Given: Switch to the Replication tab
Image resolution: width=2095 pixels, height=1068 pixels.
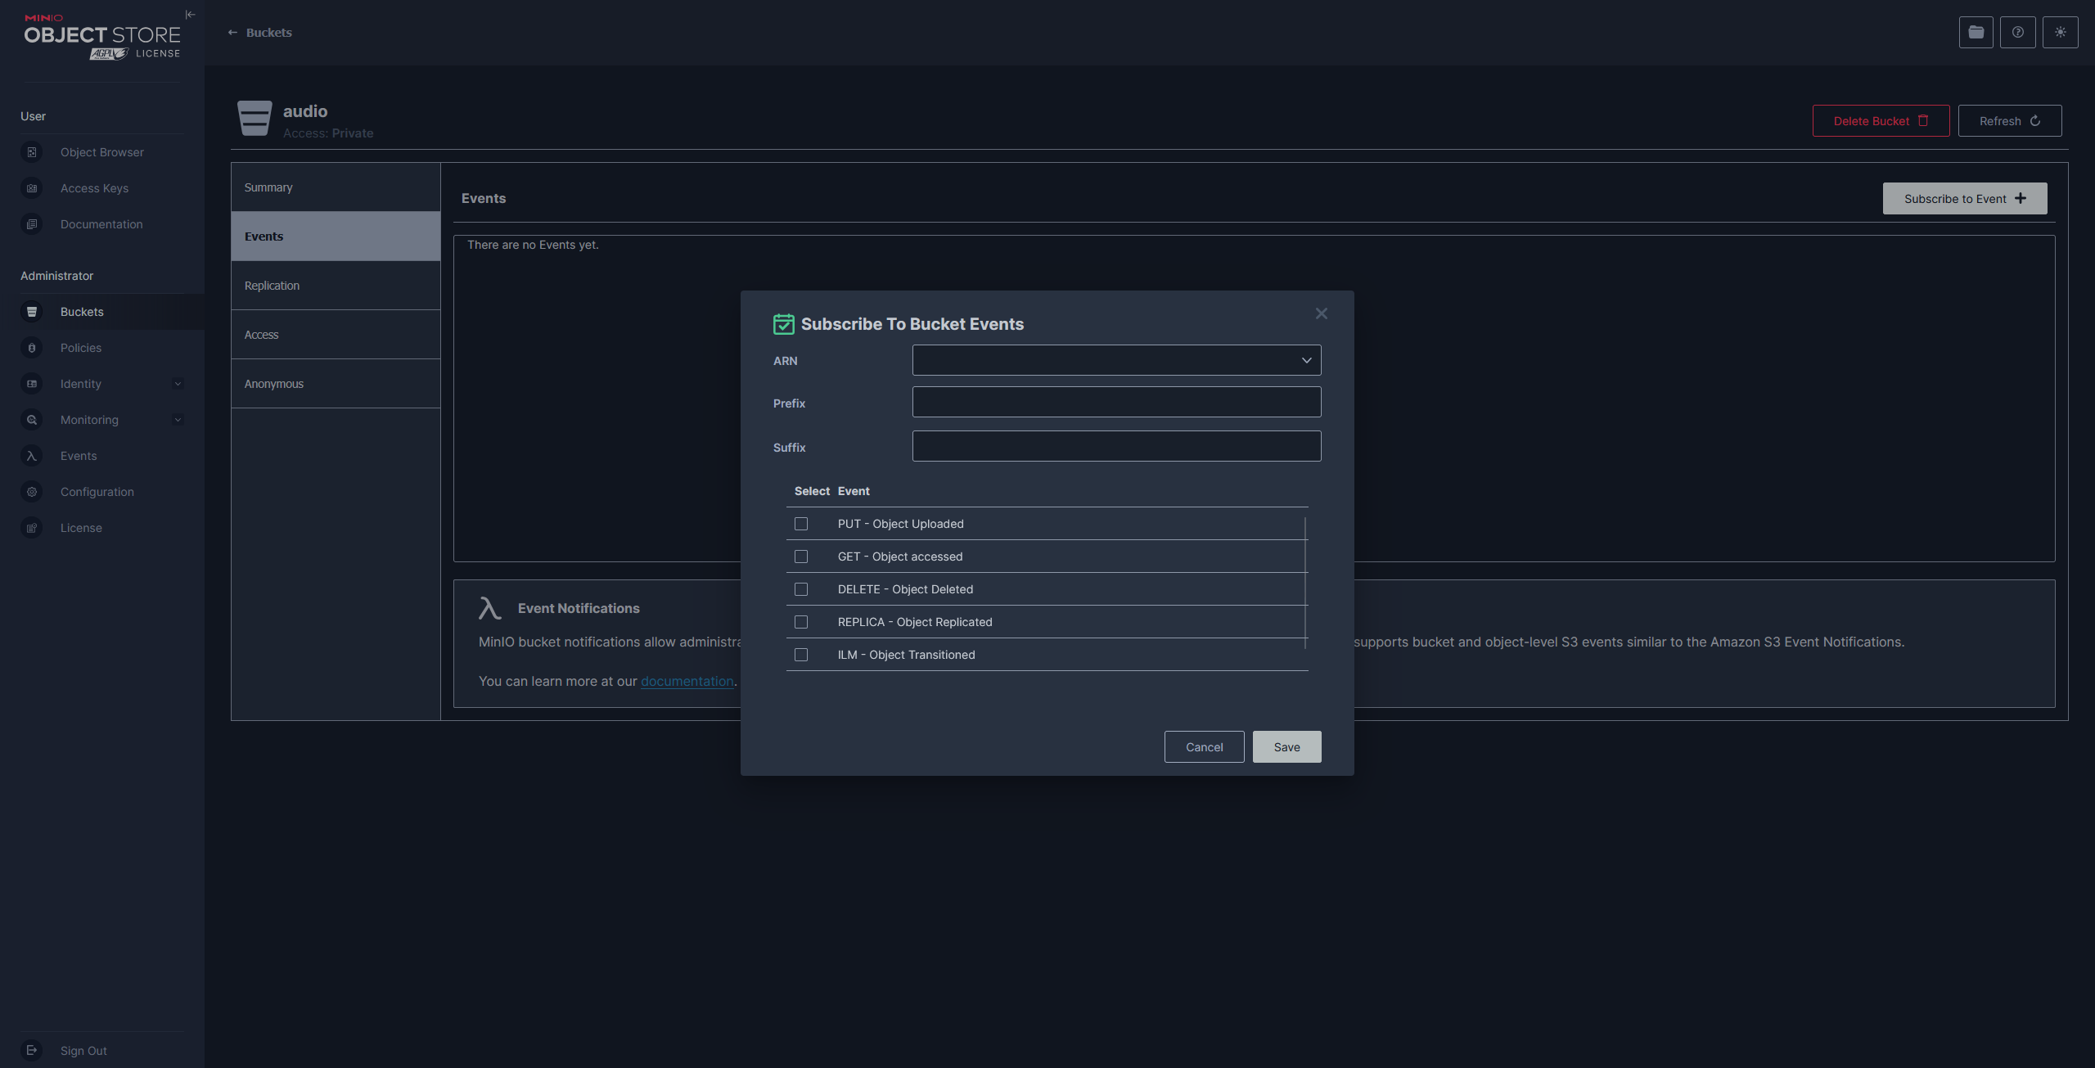Looking at the screenshot, I should pos(336,286).
